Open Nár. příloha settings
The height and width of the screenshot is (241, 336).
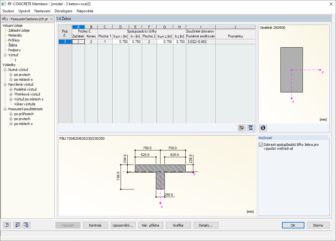pyautogui.click(x=150, y=225)
